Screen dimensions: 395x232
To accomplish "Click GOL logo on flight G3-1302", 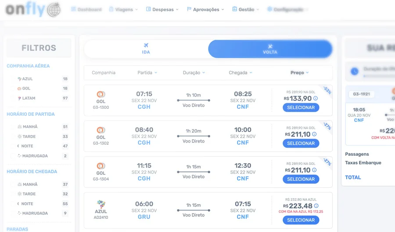I will (101, 130).
